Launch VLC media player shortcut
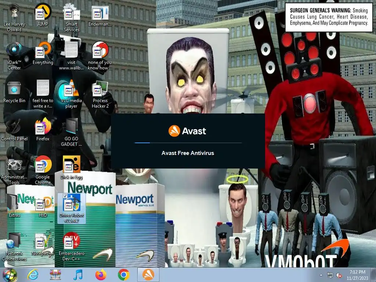This screenshot has width=376, height=282. coord(71,94)
